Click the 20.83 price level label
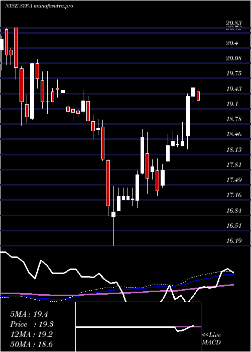Screen dimensions: 251x352 tap(233, 23)
